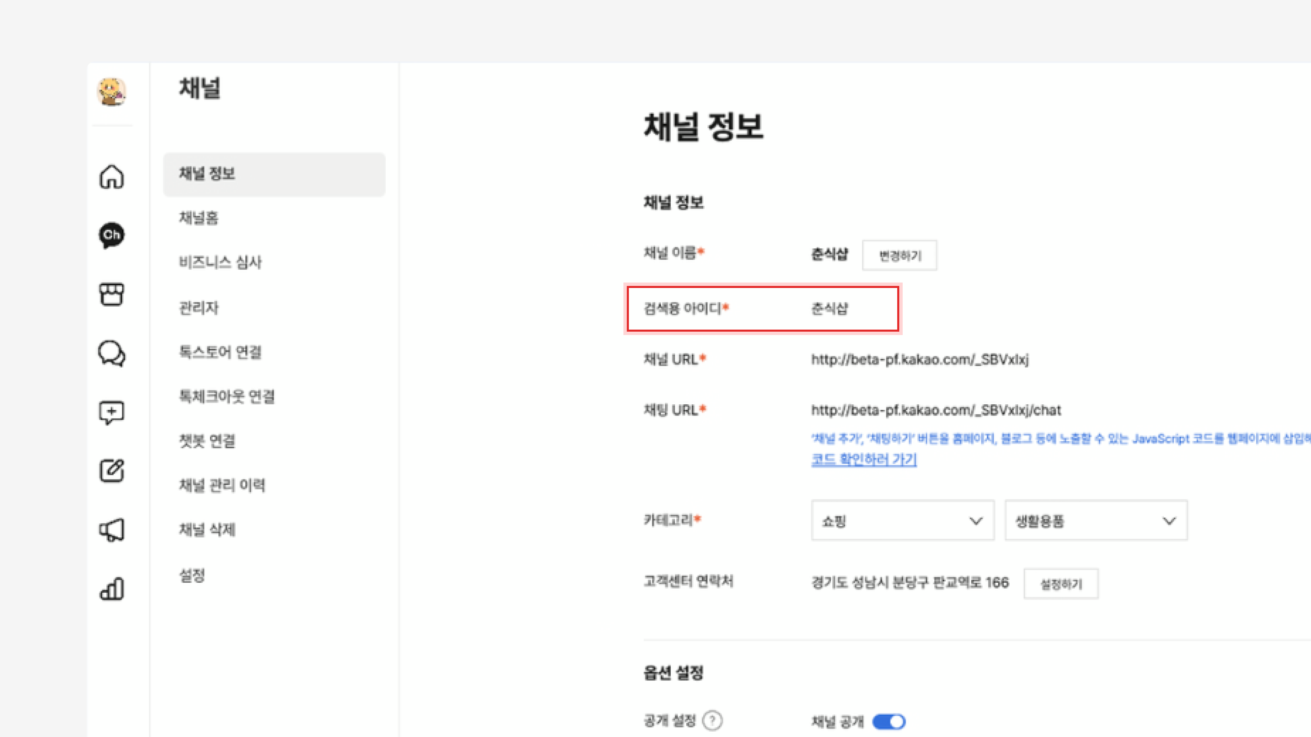Screen dimensions: 1311x737
Task: Expand the 쇼핑 category dropdown
Action: click(x=902, y=520)
